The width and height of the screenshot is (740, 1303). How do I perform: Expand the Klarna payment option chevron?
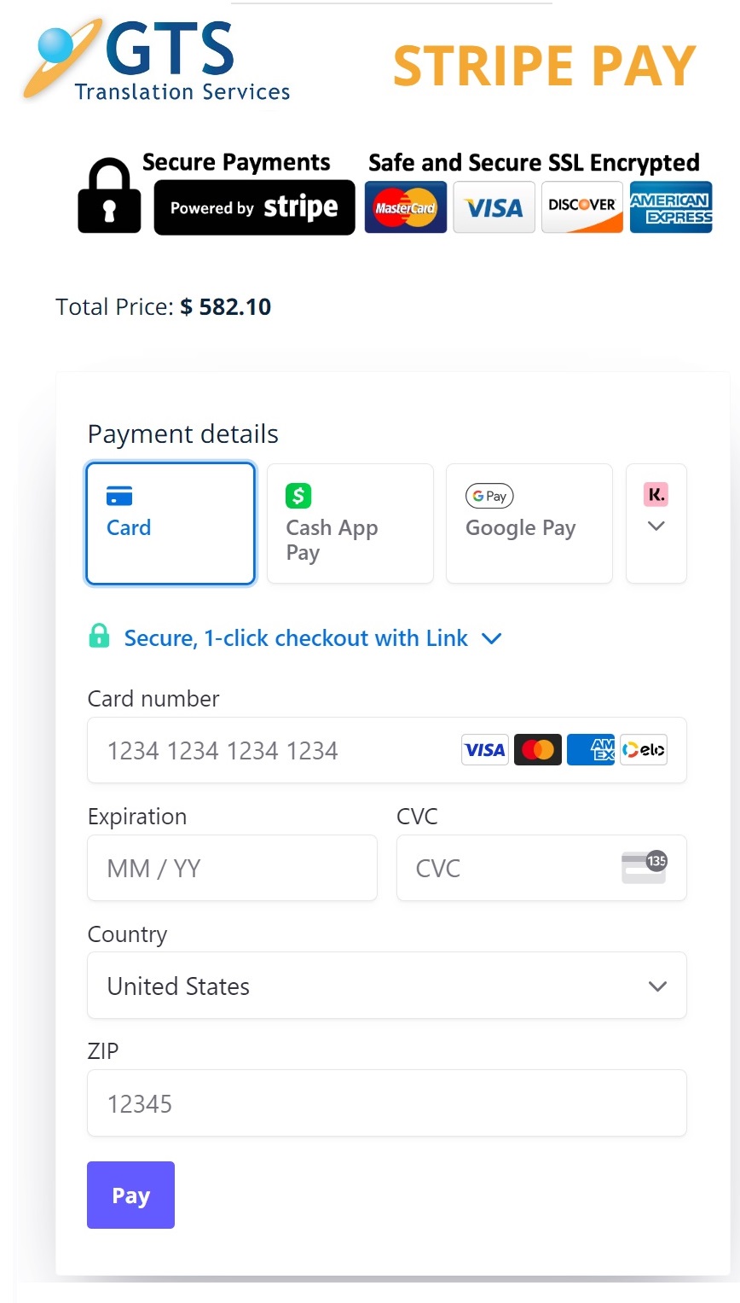(x=656, y=526)
